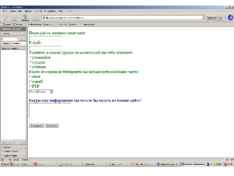234x176 pixels.
Task: Click the 'Результаты поиска' column header in sidebar
Action: (13, 48)
